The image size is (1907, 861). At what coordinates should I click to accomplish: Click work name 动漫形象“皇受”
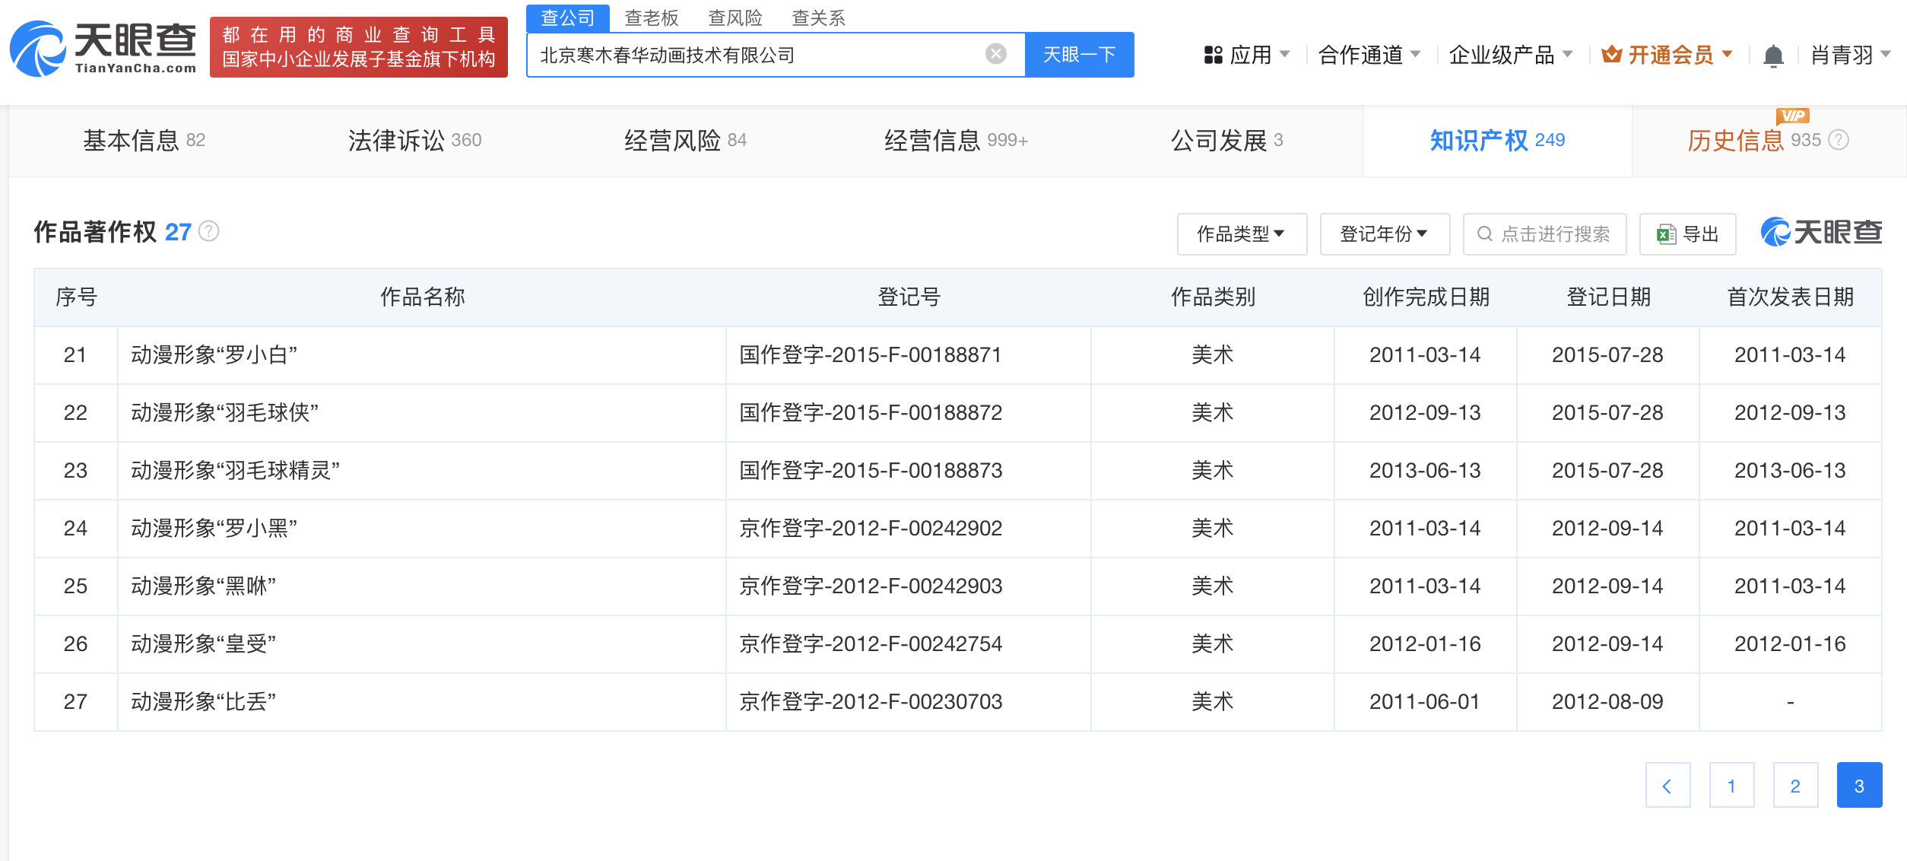click(x=203, y=644)
